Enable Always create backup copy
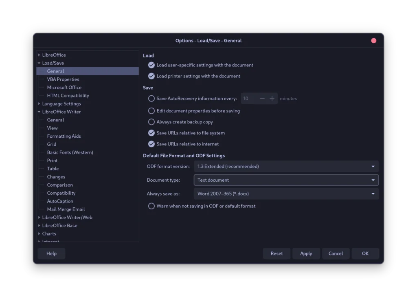Image resolution: width=417 pixels, height=297 pixels. point(151,122)
